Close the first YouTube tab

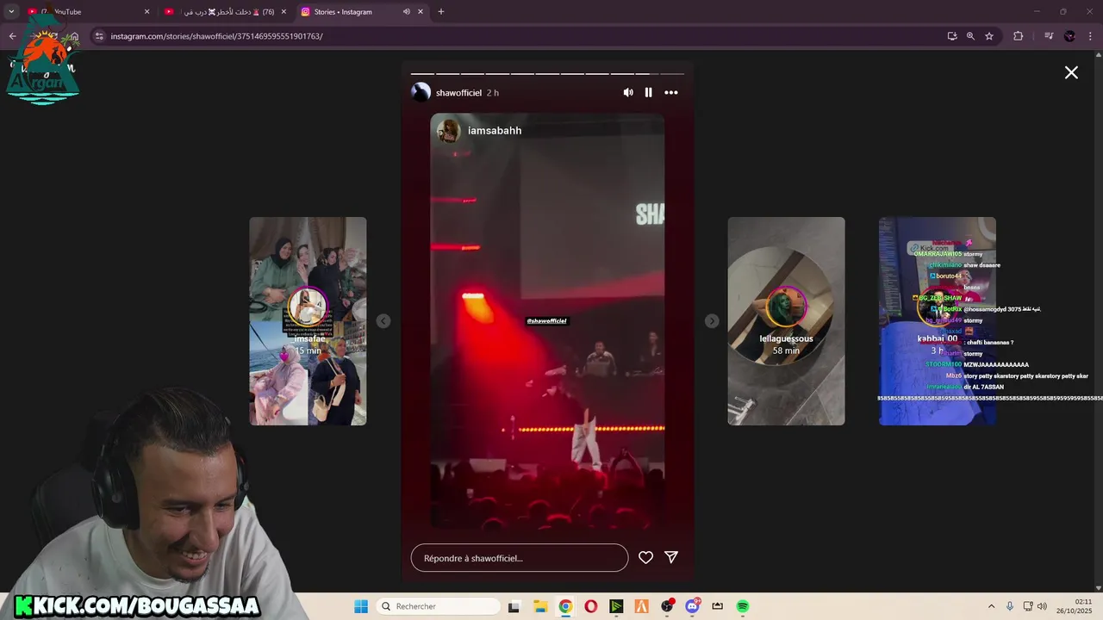[x=146, y=12]
